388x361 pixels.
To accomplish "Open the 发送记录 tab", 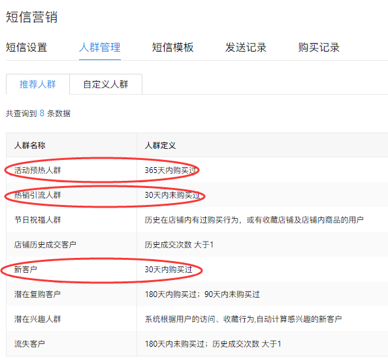I will (x=246, y=47).
